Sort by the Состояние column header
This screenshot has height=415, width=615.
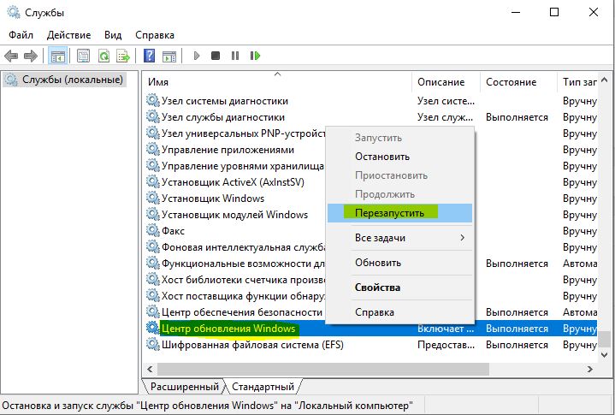point(518,82)
